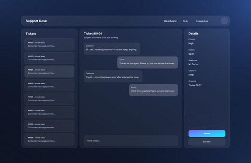
Task: Click the Tickets panel heading
Action: point(31,34)
